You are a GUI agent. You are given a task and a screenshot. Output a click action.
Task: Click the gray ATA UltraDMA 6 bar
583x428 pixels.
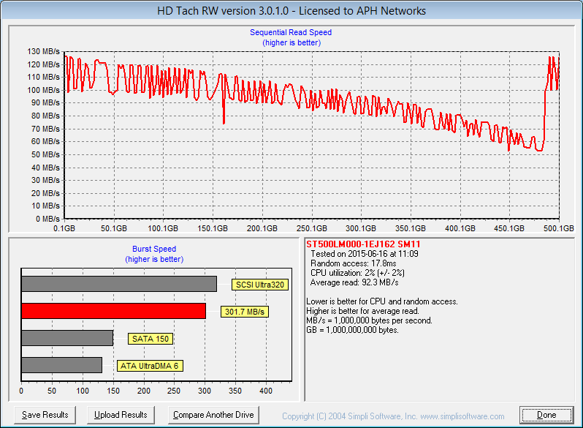(x=61, y=364)
